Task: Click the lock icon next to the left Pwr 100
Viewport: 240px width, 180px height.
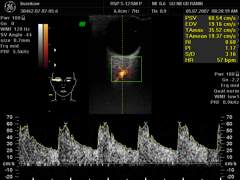Action: click(23, 18)
